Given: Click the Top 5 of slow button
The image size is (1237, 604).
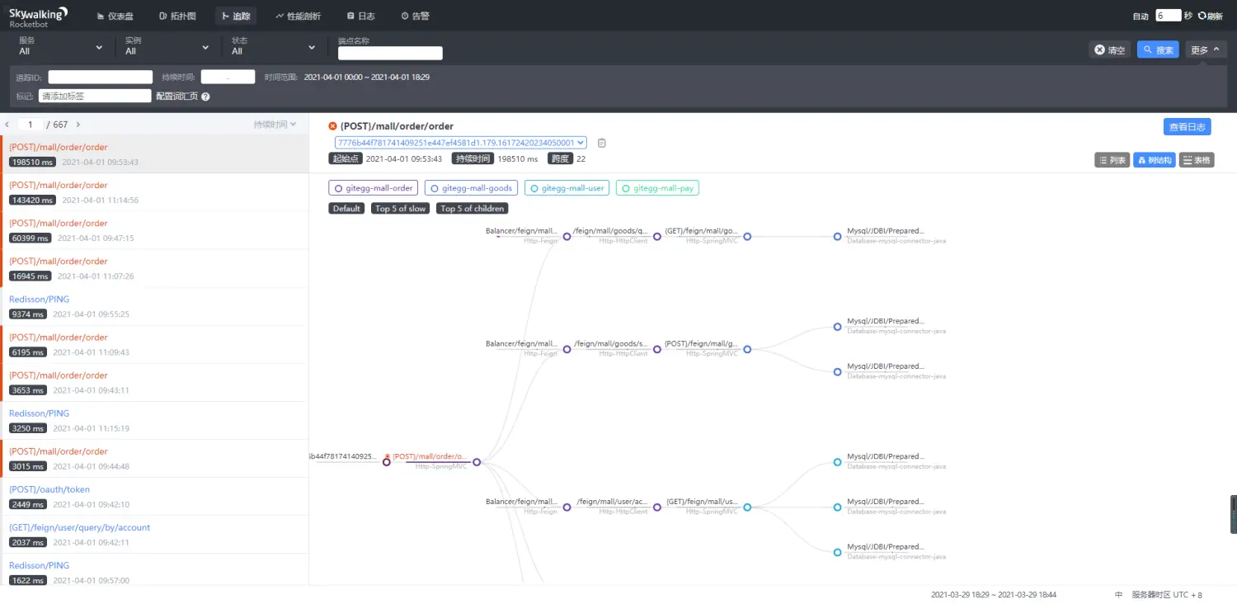Looking at the screenshot, I should 401,209.
